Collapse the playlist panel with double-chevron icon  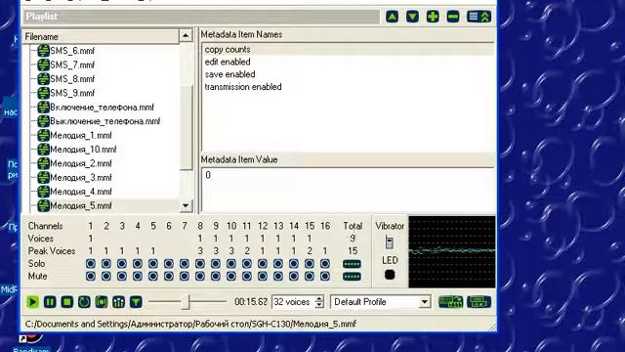[x=479, y=17]
